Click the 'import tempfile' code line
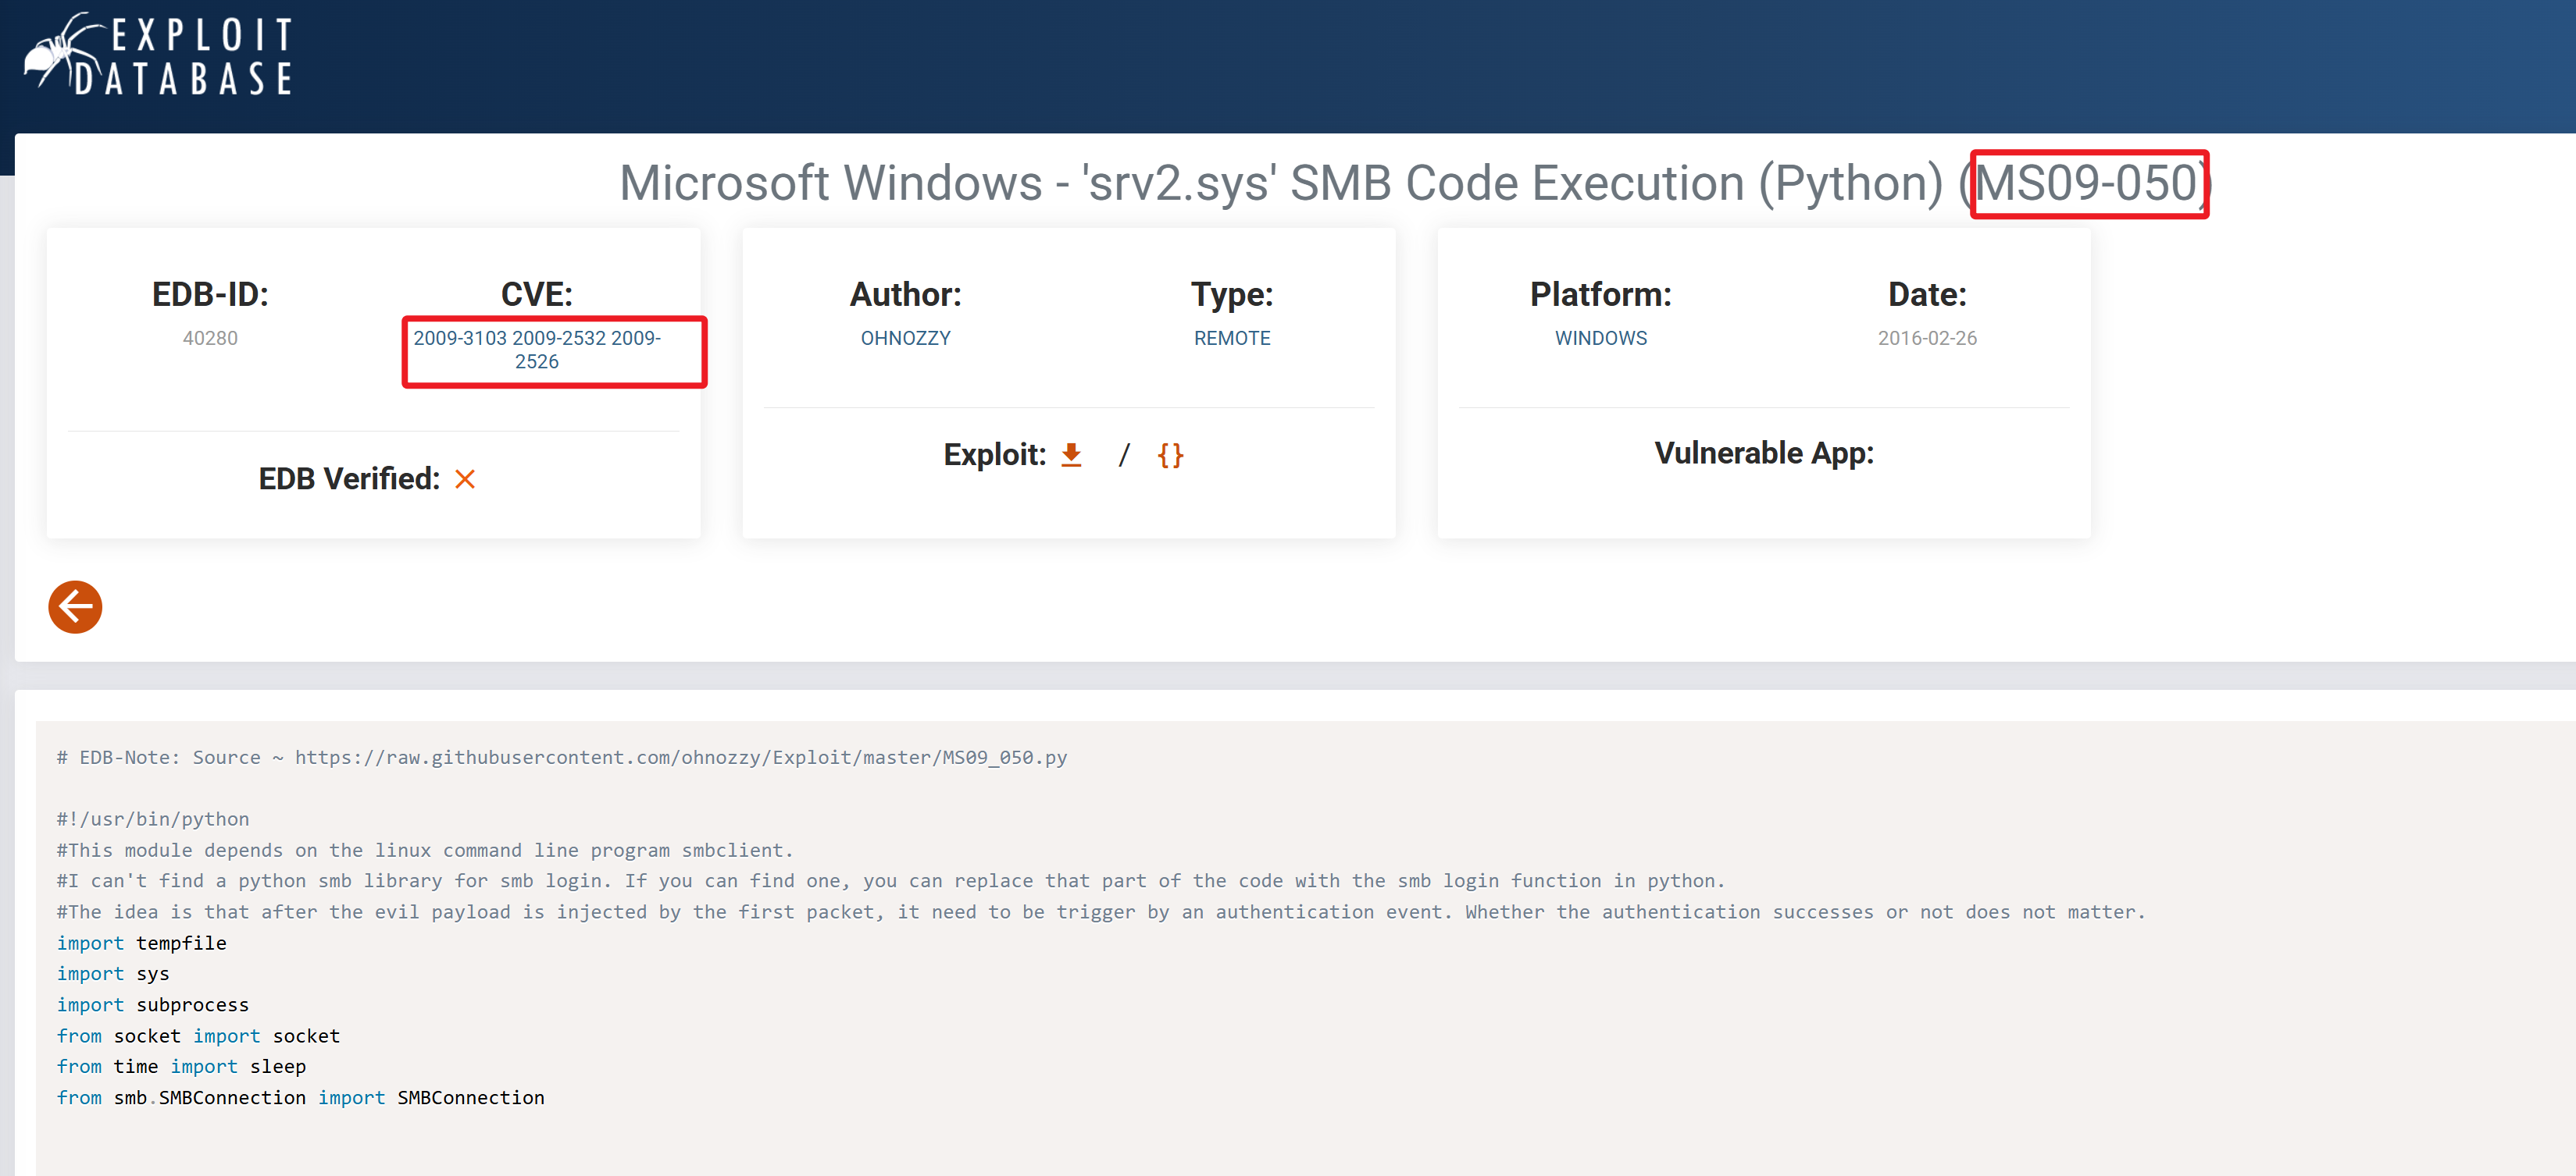The image size is (2576, 1176). click(141, 942)
